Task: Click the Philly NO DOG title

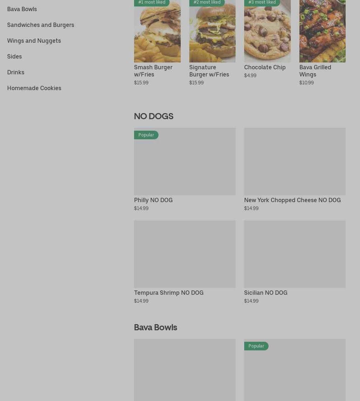Action: pos(153,200)
